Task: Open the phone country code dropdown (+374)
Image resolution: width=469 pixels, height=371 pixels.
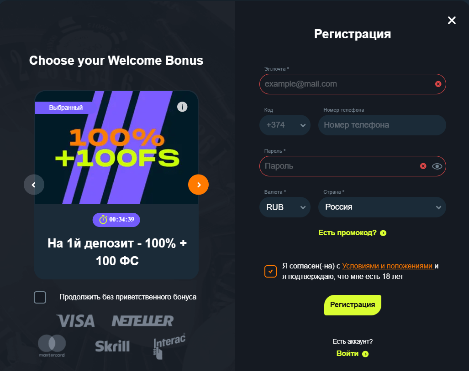Action: (x=285, y=125)
